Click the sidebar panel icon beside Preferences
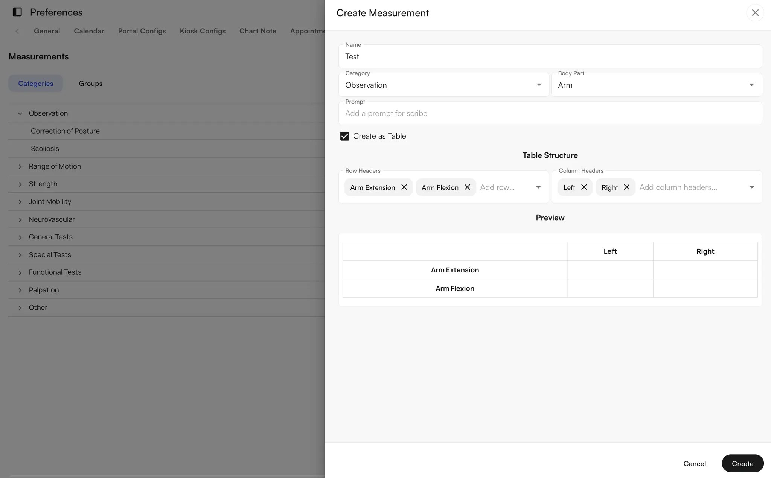Image resolution: width=771 pixels, height=478 pixels. 17,12
